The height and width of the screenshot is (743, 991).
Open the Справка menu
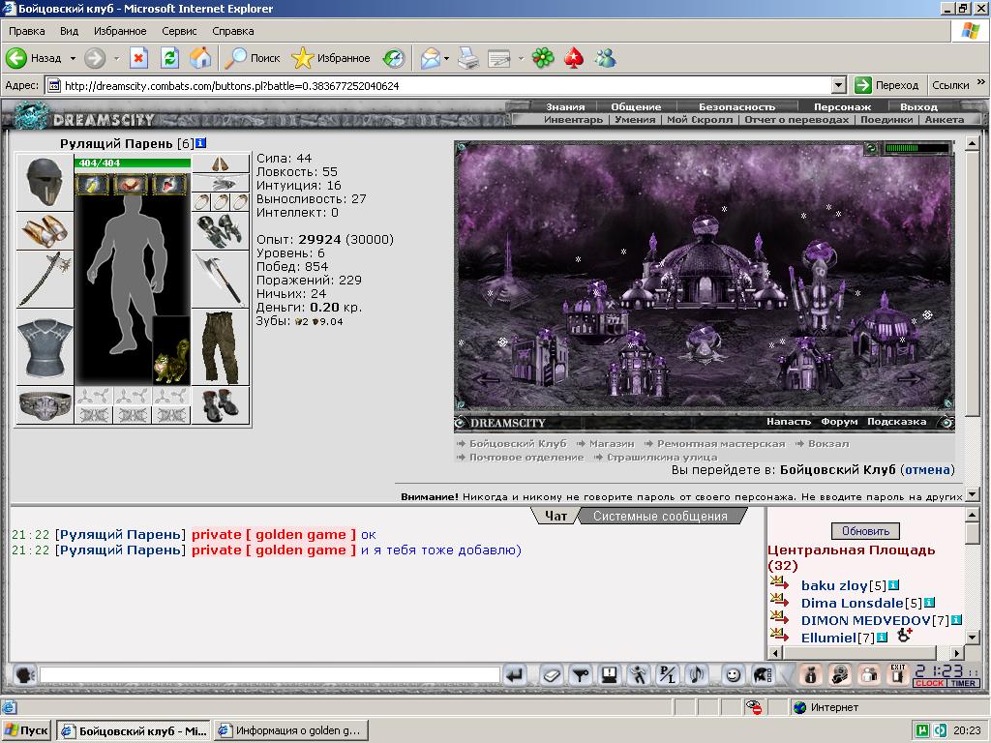(232, 31)
